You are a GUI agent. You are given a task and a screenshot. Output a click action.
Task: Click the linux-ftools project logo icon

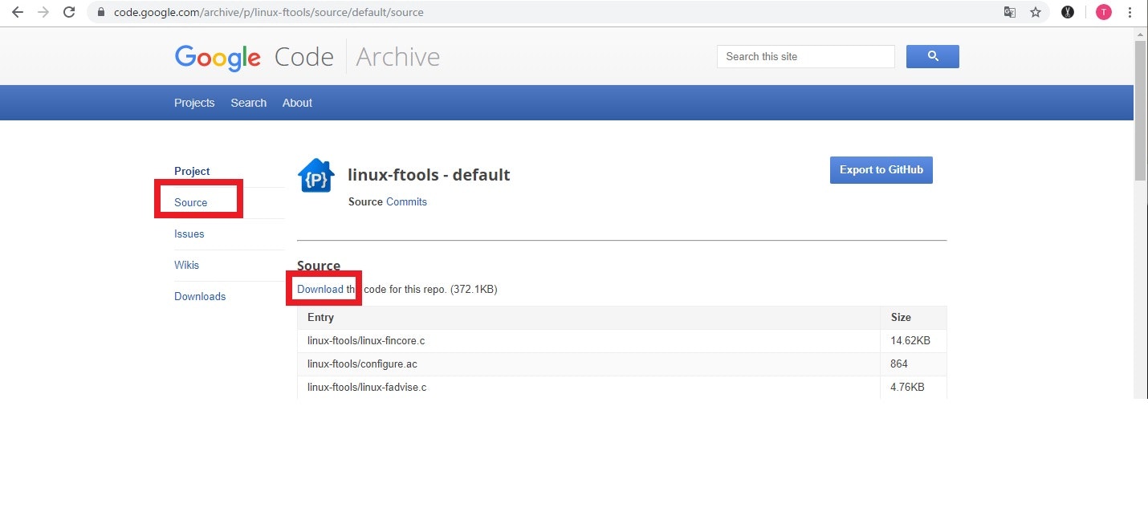coord(315,176)
